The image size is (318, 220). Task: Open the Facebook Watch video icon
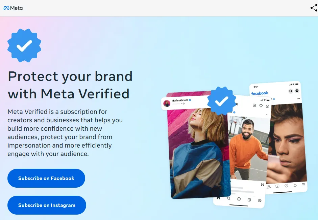pos(277,186)
